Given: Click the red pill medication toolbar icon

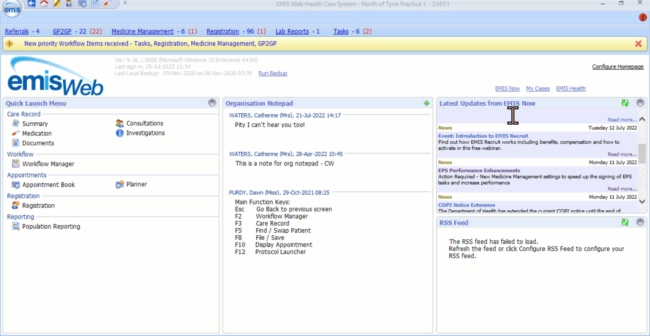Looking at the screenshot, I should [x=108, y=4].
